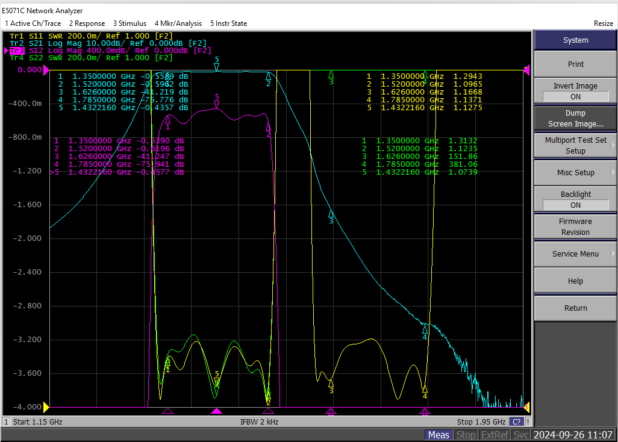Click the Stop 1.95 GHz field
Screen dimensions: 618x442
coord(481,422)
